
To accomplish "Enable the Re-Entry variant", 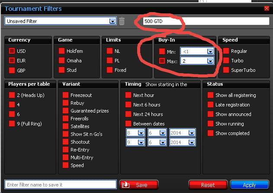I will tap(65, 150).
